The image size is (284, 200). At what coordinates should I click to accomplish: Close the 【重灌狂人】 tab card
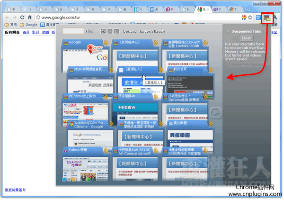155,70
